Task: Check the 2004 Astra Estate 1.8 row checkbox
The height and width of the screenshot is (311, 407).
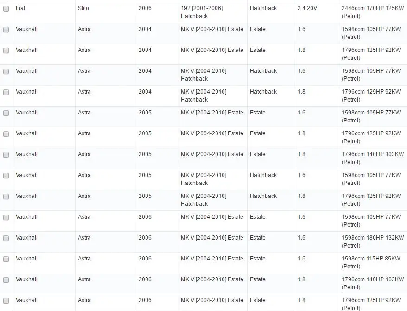Action: point(6,51)
